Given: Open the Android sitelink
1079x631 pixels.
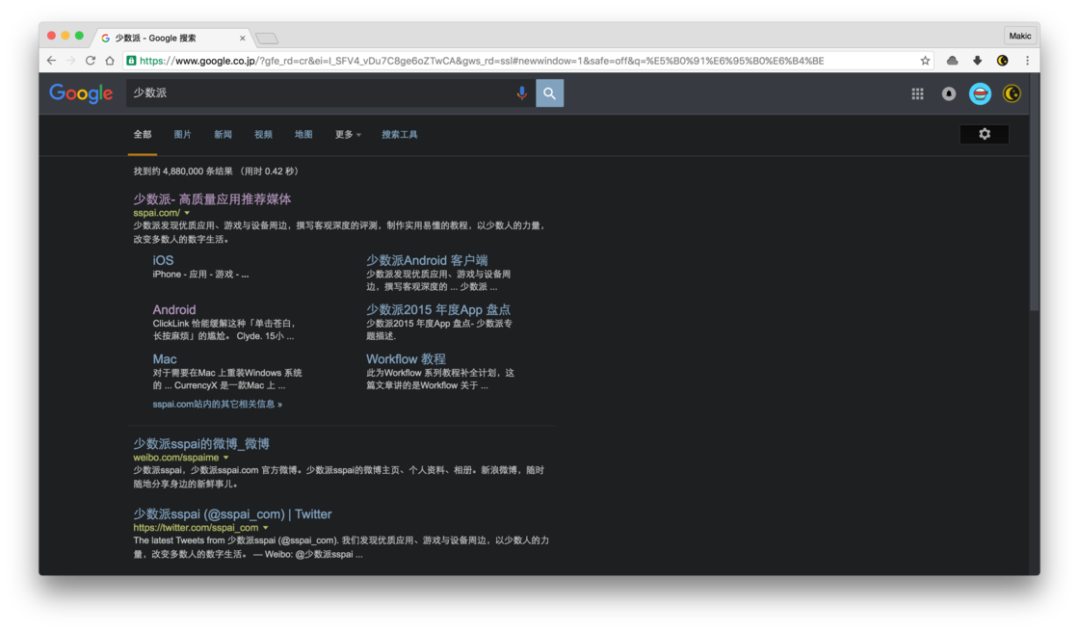Looking at the screenshot, I should tap(174, 309).
